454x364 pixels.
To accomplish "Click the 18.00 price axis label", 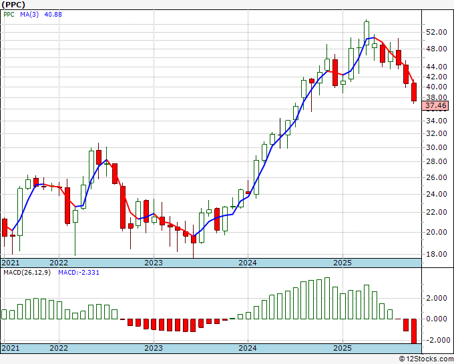I will [x=436, y=254].
